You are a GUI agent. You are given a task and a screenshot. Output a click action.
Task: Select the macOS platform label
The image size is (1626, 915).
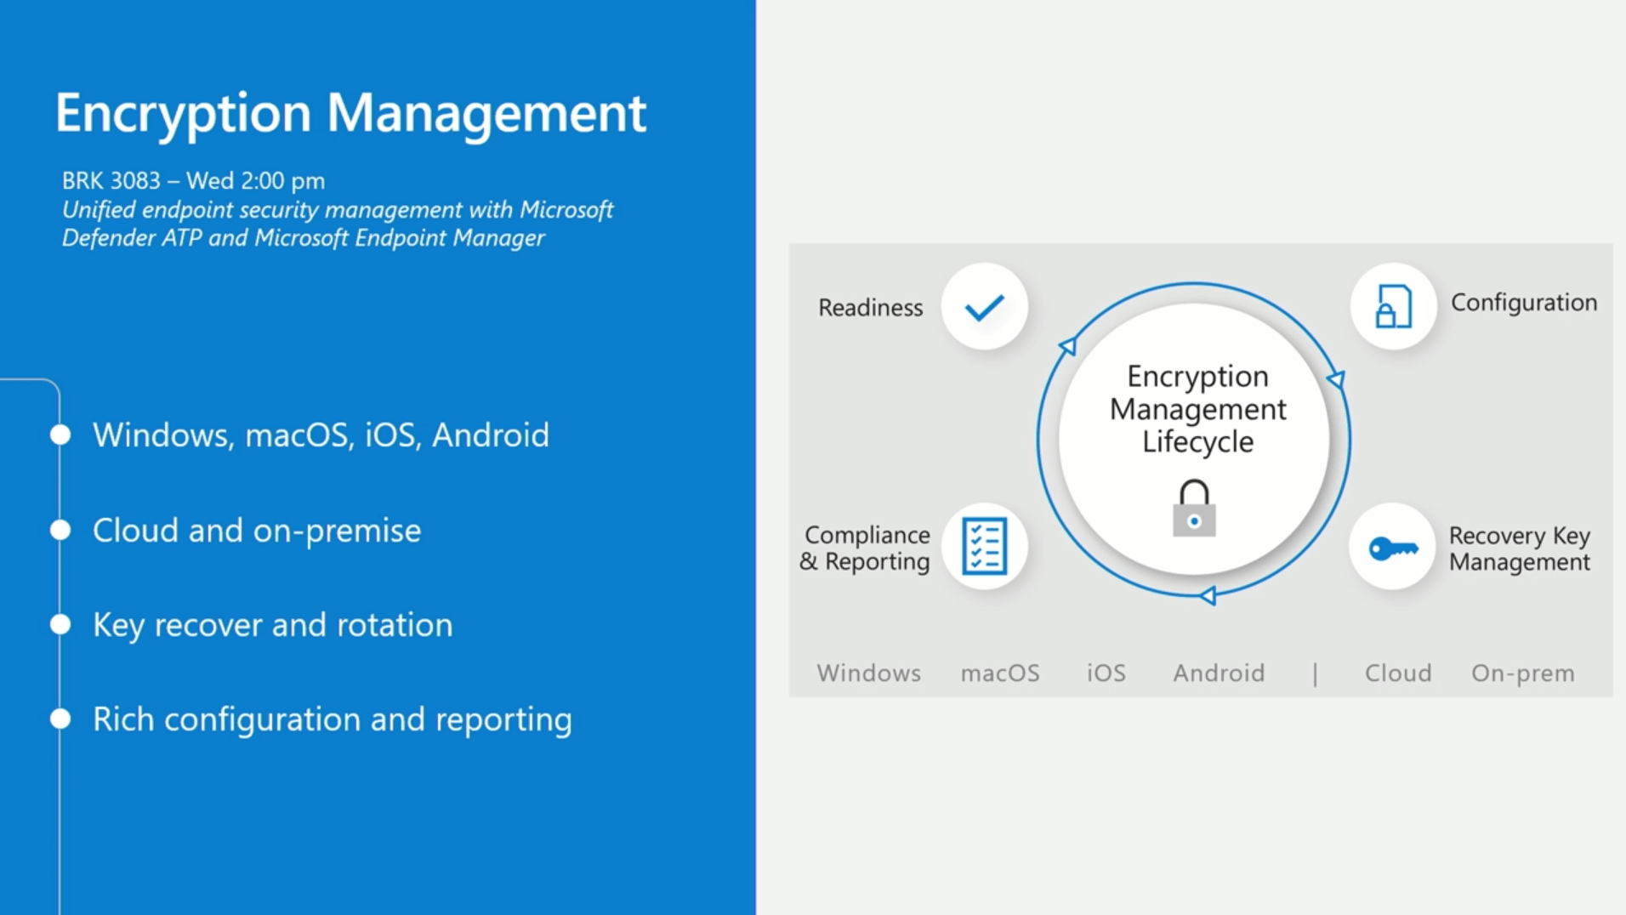point(1000,673)
